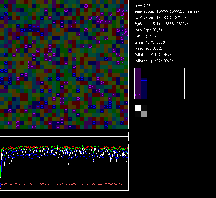
Task: Click the empty strip above the time chart
Action: pos(64,133)
